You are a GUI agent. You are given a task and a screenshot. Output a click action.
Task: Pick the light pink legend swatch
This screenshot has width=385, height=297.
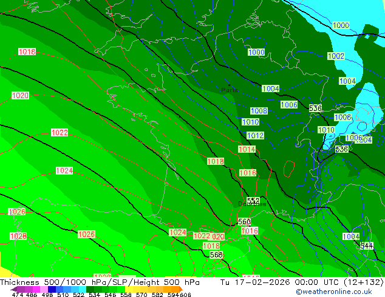click(x=44, y=289)
